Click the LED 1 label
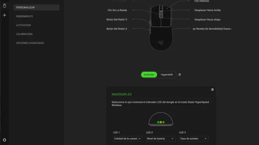The height and width of the screenshot is (145, 259). pos(116,133)
